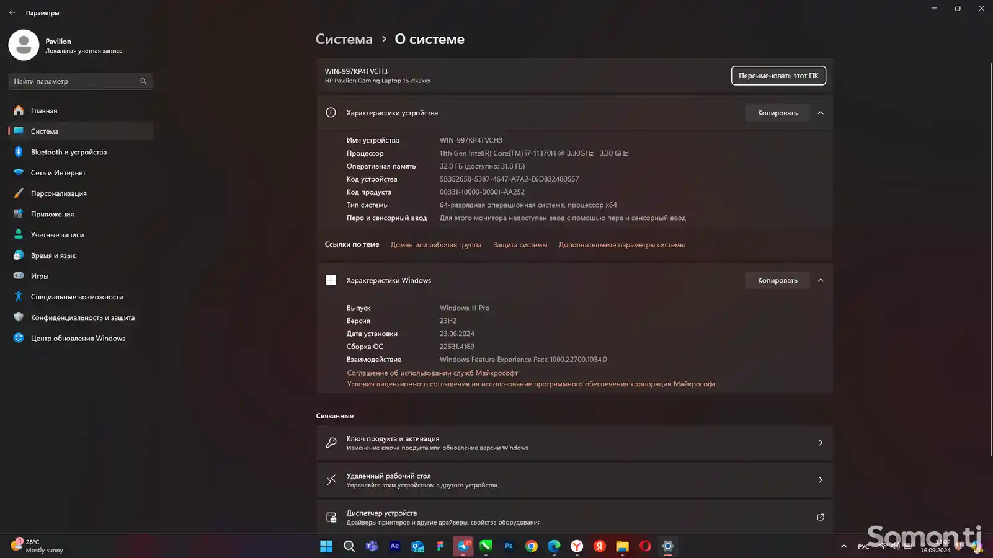Open the red Yandex app in taskbar

600,546
